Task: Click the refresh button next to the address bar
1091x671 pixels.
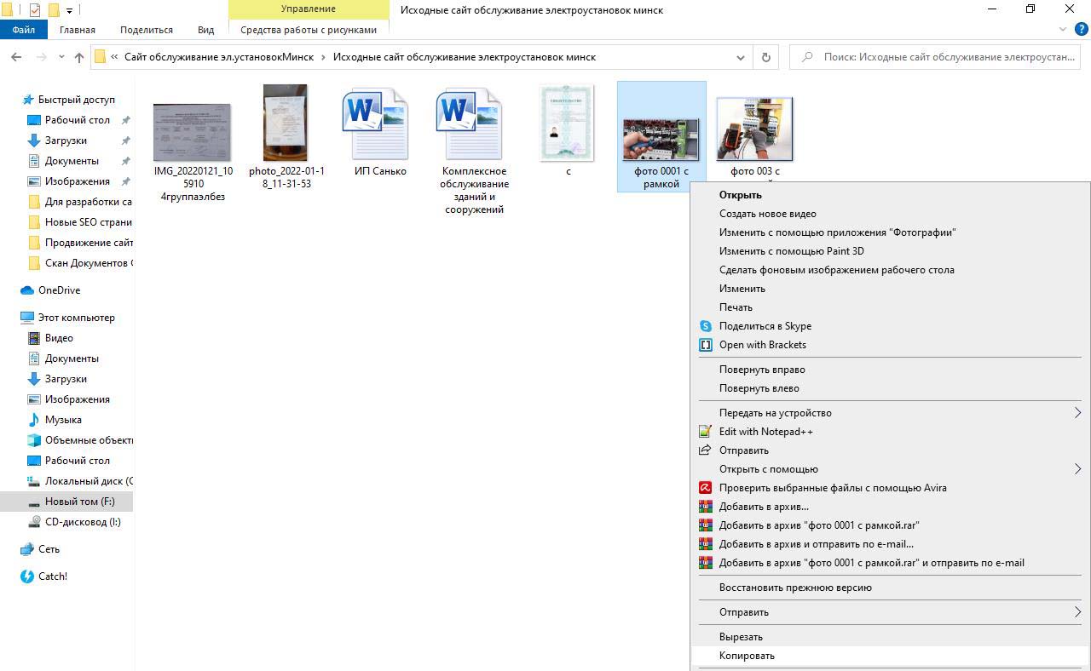Action: click(765, 57)
